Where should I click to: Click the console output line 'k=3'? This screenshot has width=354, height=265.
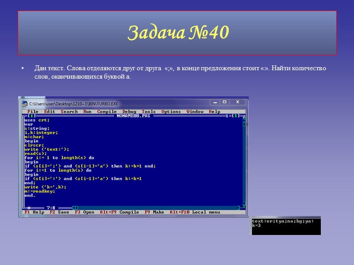pyautogui.click(x=256, y=226)
